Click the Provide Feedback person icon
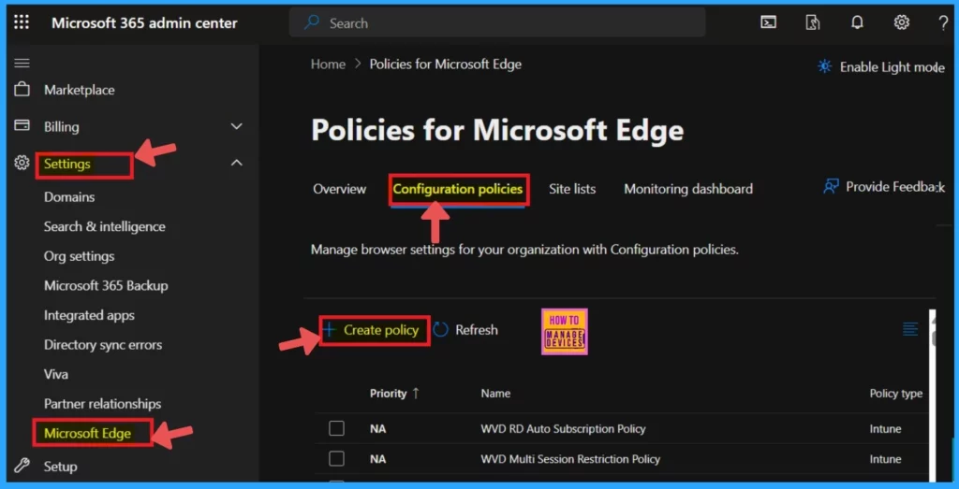Viewport: 959px width, 489px height. (831, 187)
